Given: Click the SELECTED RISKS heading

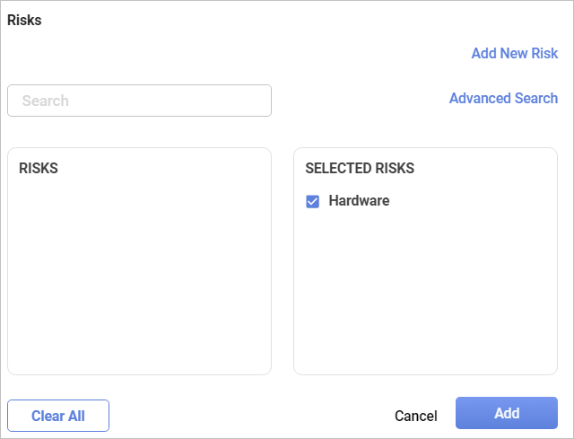Looking at the screenshot, I should pos(360,168).
